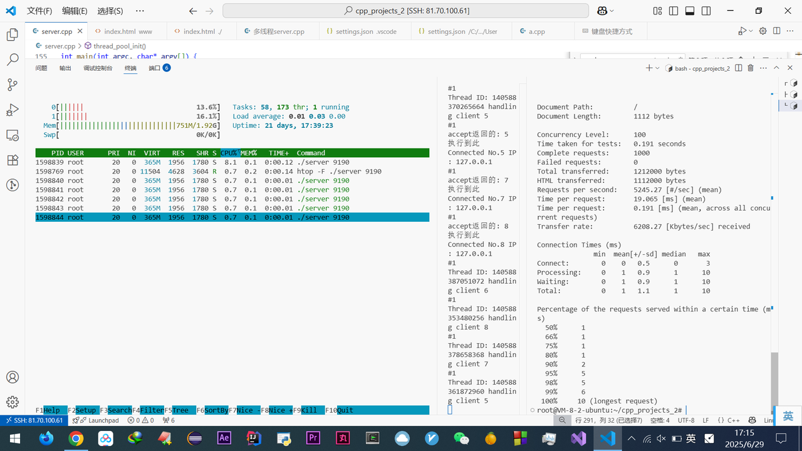Split the bash terminal
This screenshot has height=451, width=802.
(739, 68)
